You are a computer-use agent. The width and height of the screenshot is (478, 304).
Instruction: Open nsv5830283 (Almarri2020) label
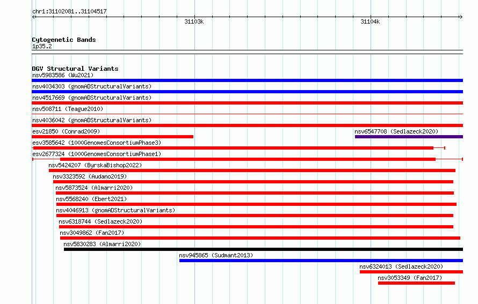click(x=102, y=244)
